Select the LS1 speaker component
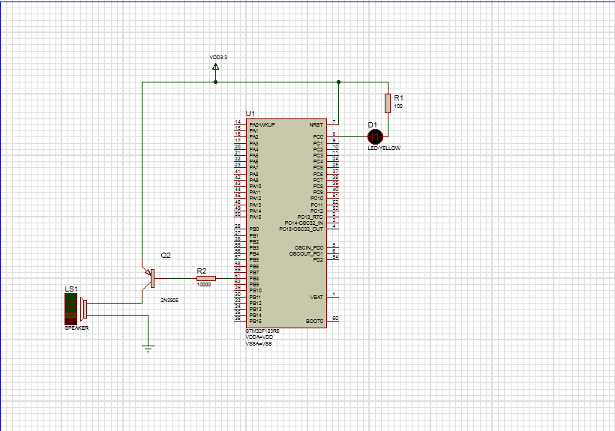The image size is (615, 431). tap(76, 309)
